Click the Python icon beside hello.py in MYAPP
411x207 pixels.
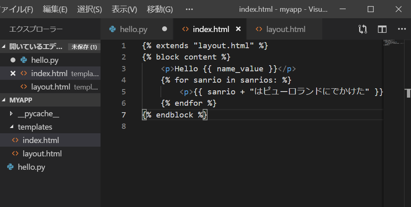pyautogui.click(x=11, y=167)
